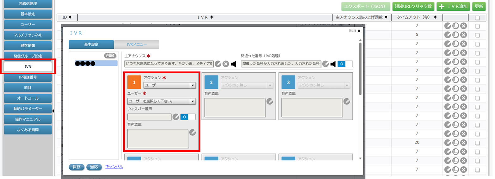Play 主アナウンス audio via speaker icon
The image size is (495, 179).
233,64
